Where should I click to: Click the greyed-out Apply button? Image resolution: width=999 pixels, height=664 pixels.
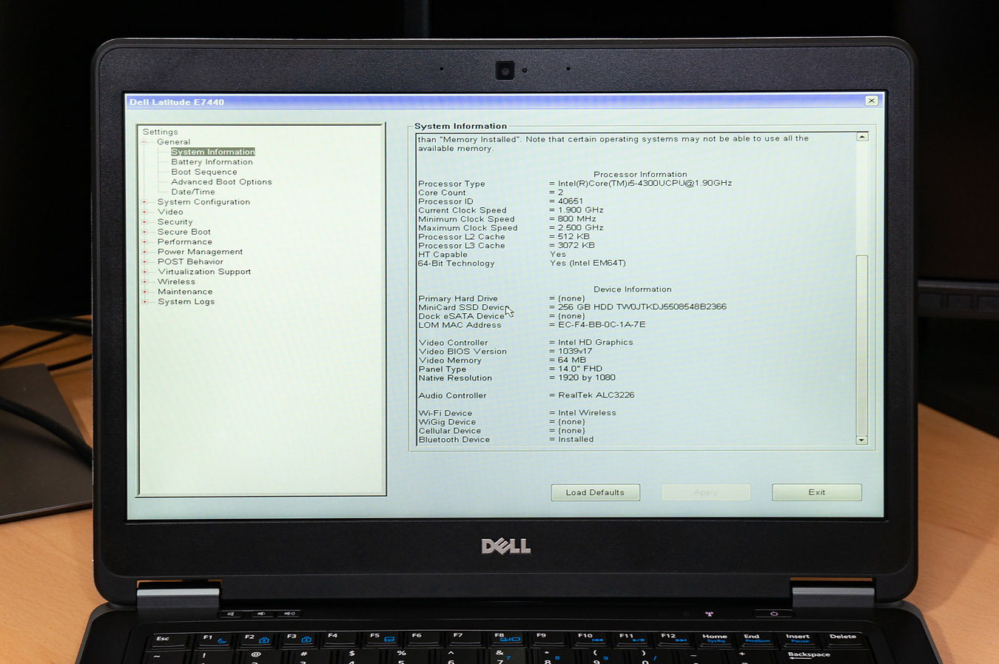(706, 492)
